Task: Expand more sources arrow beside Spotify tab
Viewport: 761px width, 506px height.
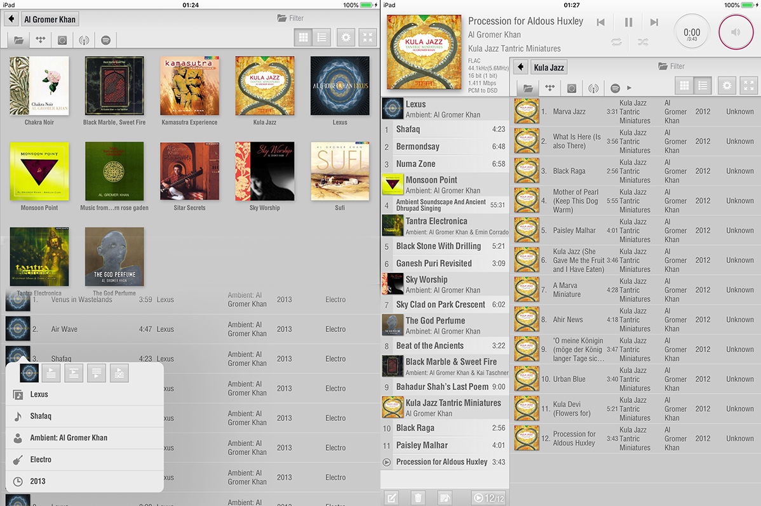Action: [630, 88]
